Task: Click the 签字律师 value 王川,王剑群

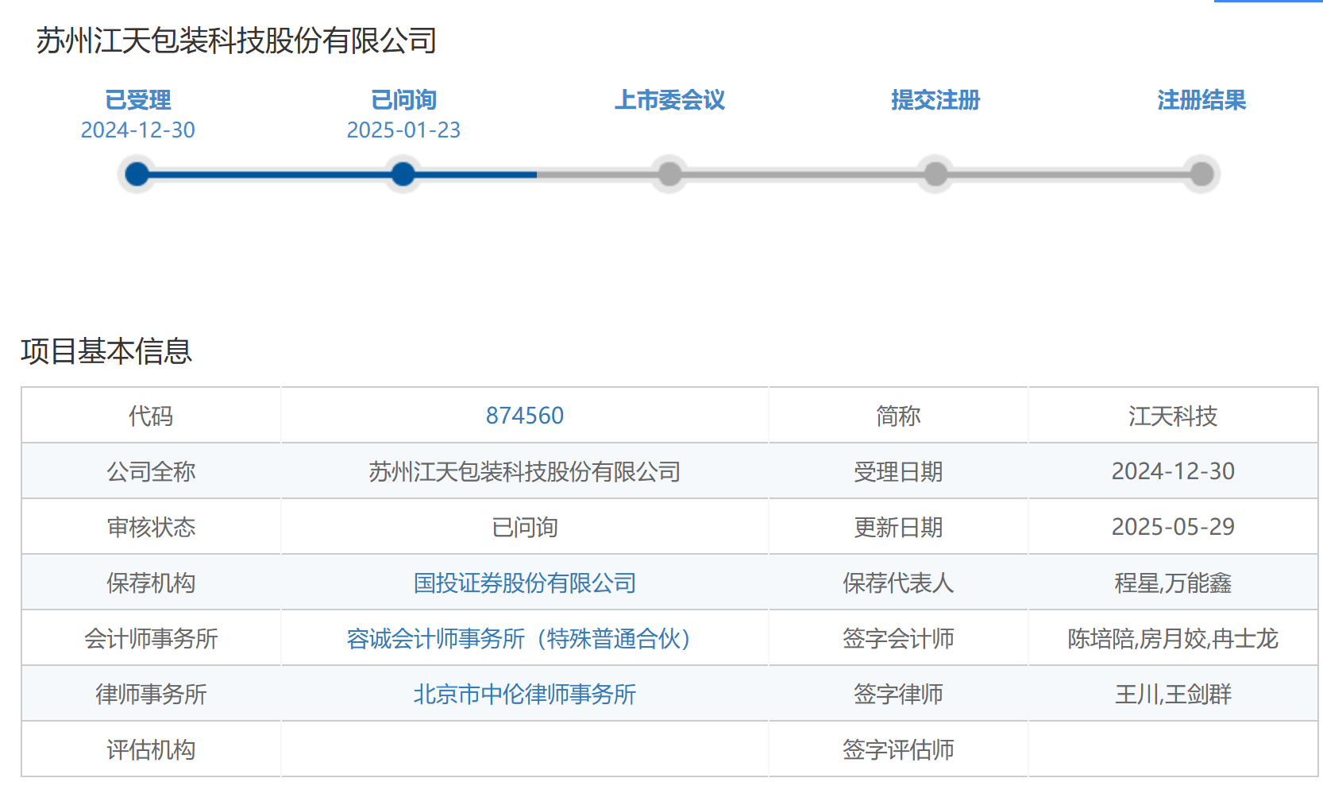Action: [1173, 694]
